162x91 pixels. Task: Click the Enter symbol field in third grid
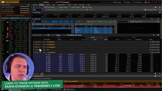click(x=123, y=21)
